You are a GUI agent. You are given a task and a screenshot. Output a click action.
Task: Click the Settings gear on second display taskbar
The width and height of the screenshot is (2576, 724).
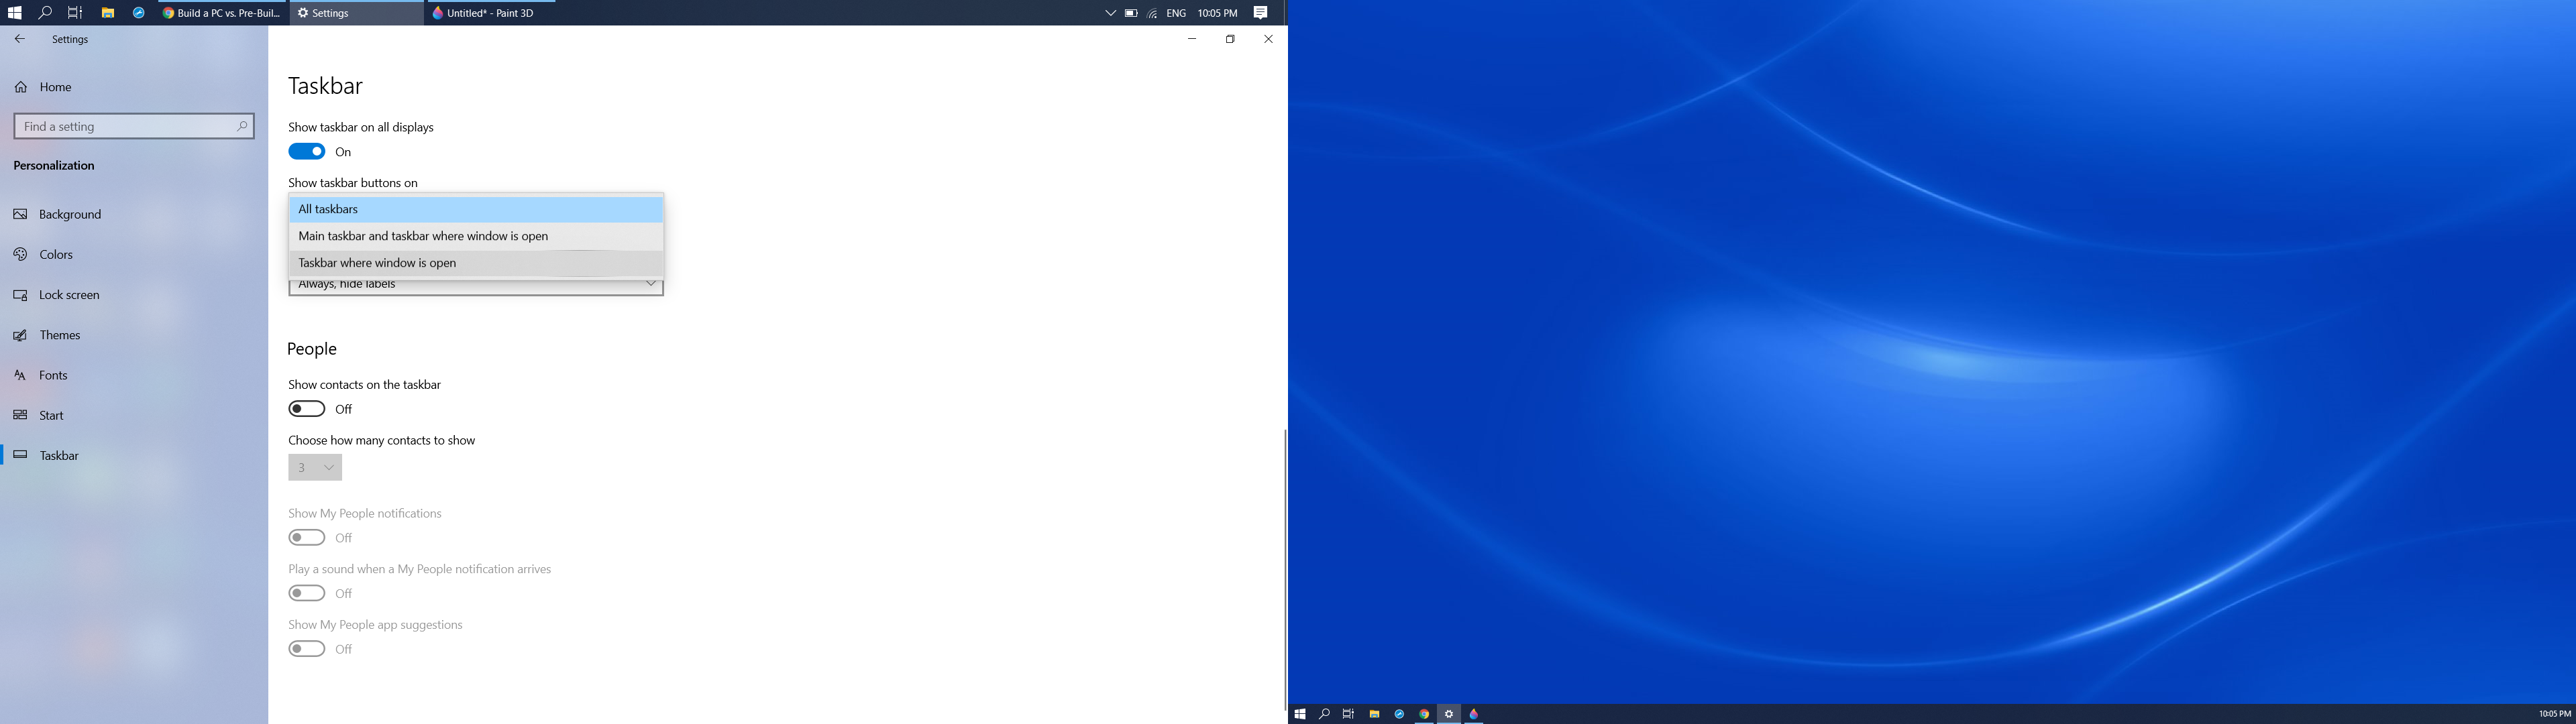(1449, 714)
